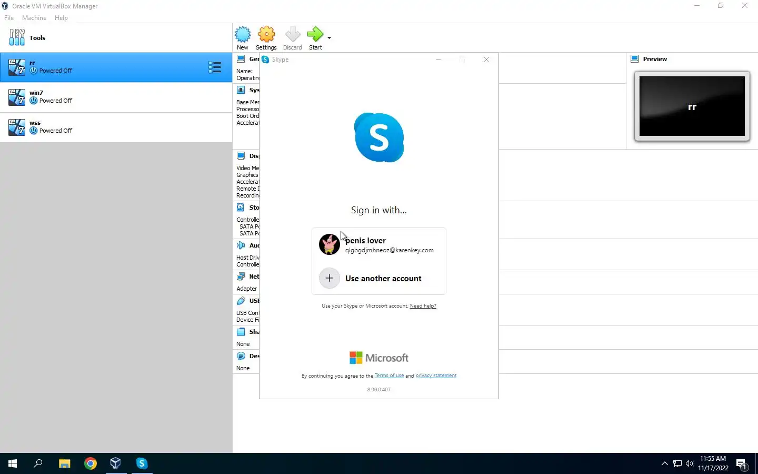Show hidden system tray icons
Screen dimensions: 758x474
[x=664, y=463]
